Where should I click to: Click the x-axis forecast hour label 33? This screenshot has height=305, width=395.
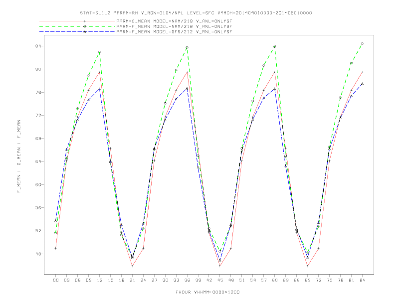(x=176, y=280)
